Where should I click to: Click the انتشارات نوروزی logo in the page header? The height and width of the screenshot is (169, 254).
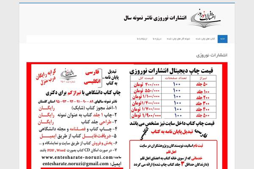point(204,18)
